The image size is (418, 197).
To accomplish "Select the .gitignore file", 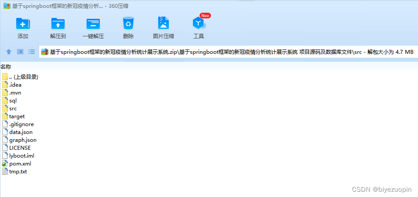I will 18,124.
